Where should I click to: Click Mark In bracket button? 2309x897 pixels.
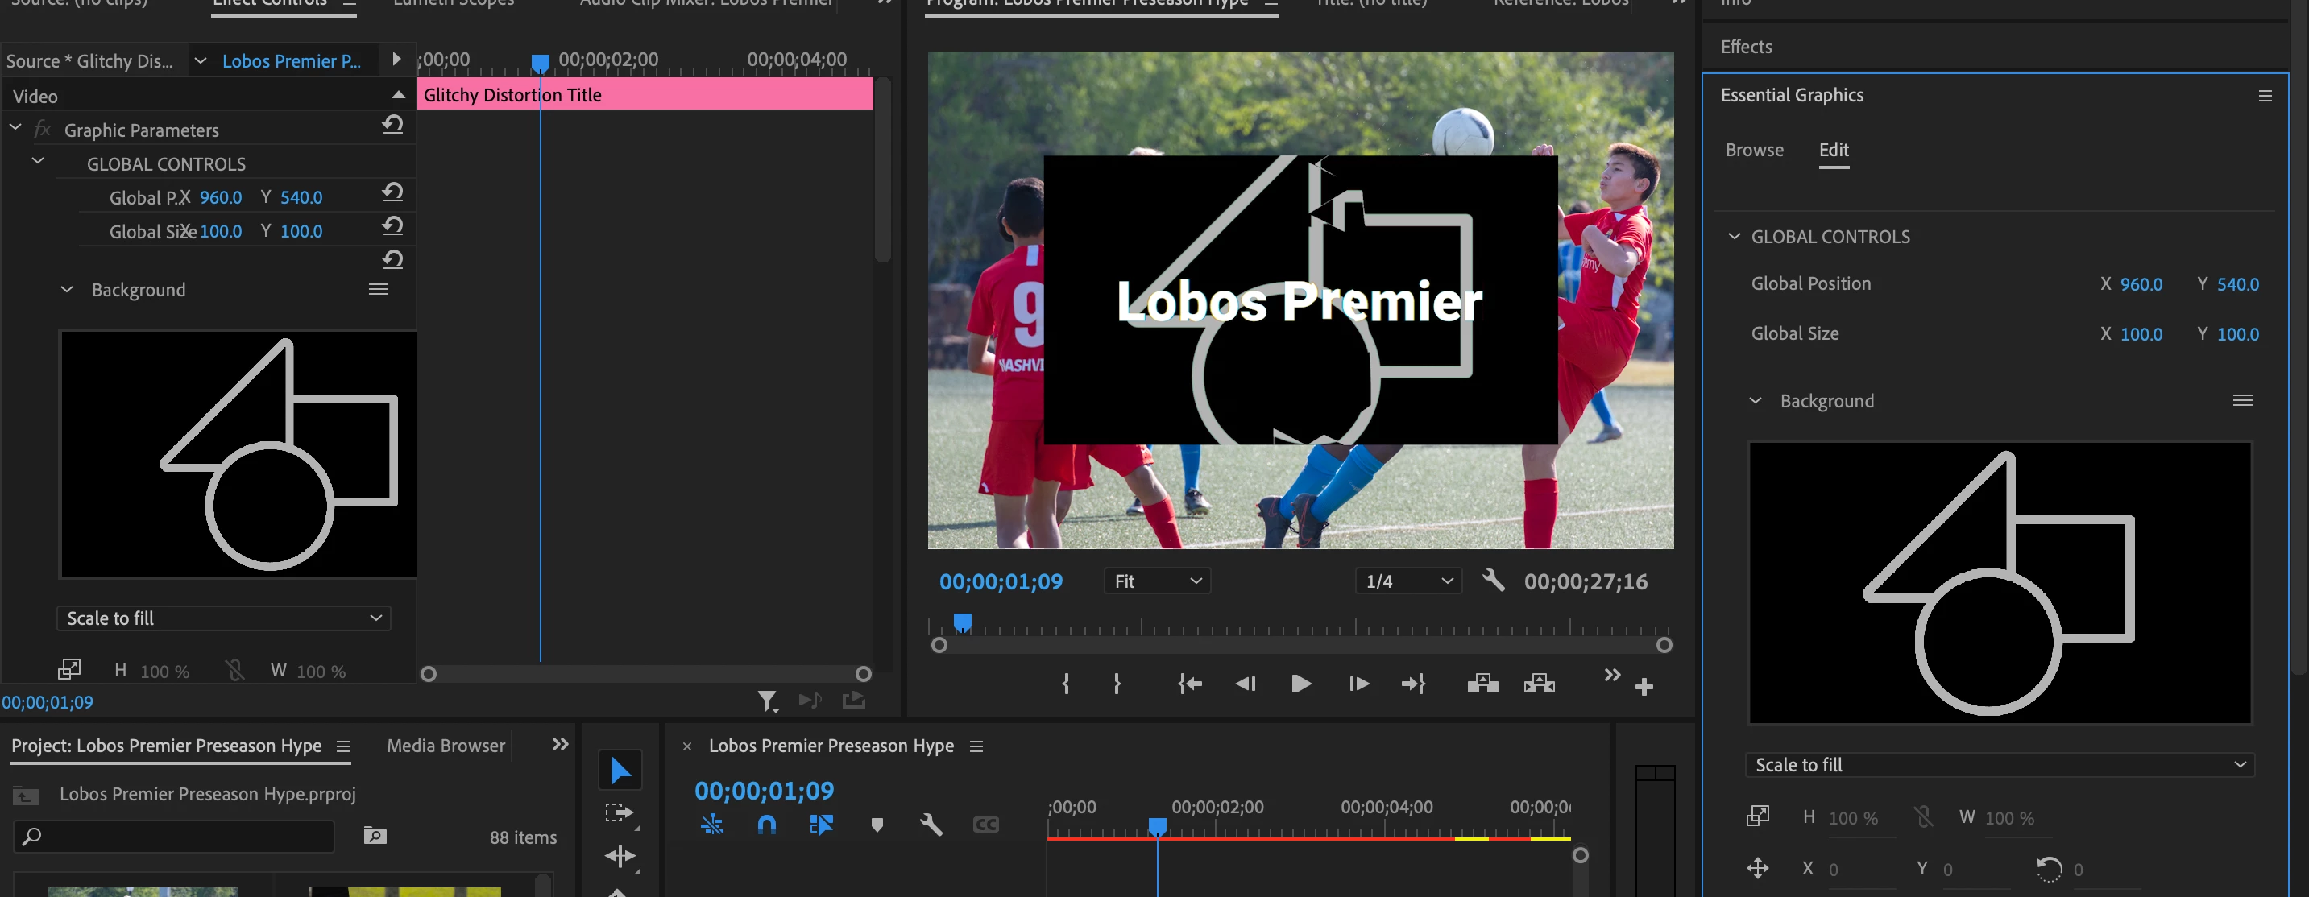coord(1066,684)
